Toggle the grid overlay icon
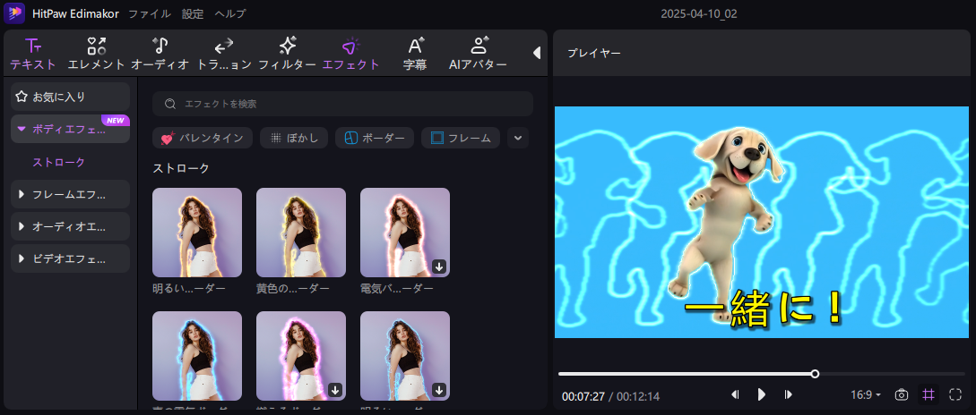 [928, 394]
